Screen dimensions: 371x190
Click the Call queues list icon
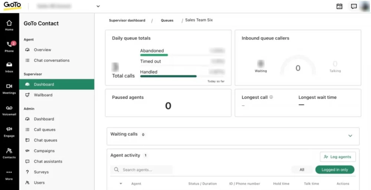tap(27, 130)
